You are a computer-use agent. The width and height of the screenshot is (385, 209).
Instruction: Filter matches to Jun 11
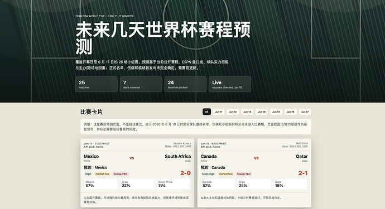tap(219, 112)
